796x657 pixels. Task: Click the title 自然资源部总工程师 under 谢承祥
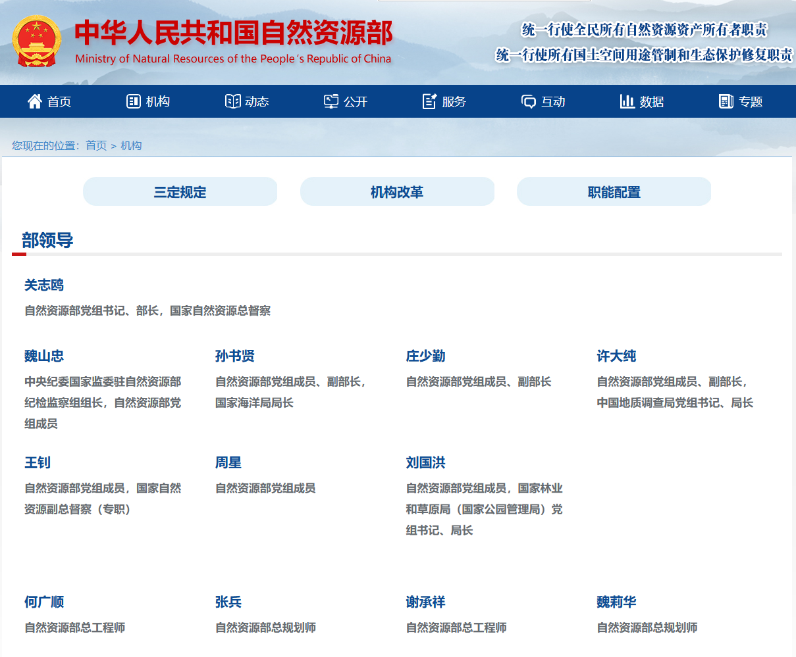pyautogui.click(x=457, y=627)
